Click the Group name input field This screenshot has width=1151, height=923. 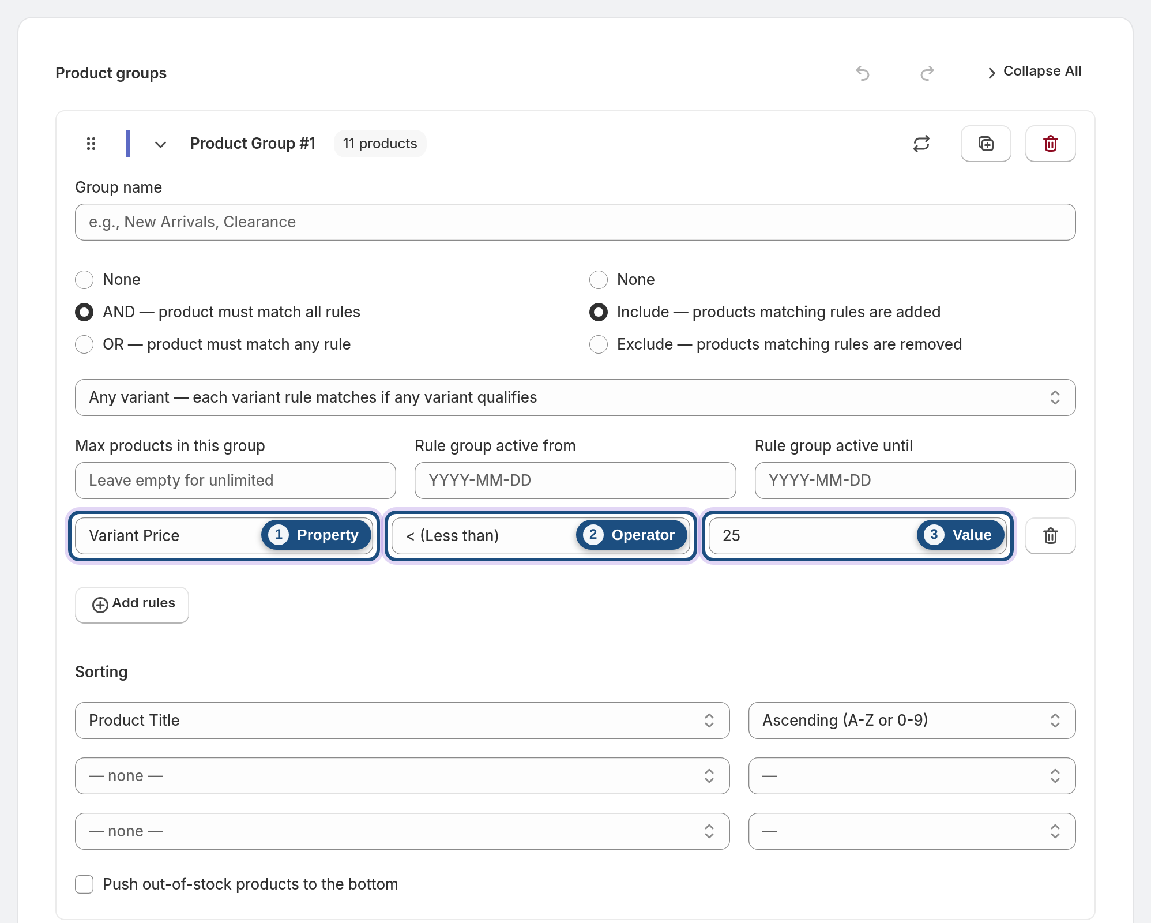click(575, 222)
